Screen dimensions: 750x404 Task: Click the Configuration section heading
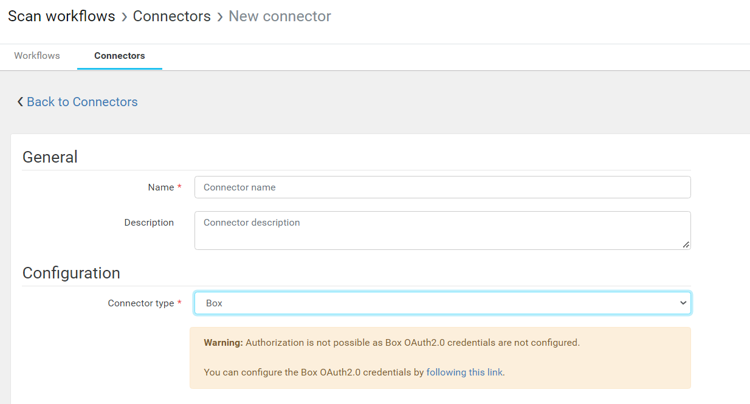(x=71, y=273)
